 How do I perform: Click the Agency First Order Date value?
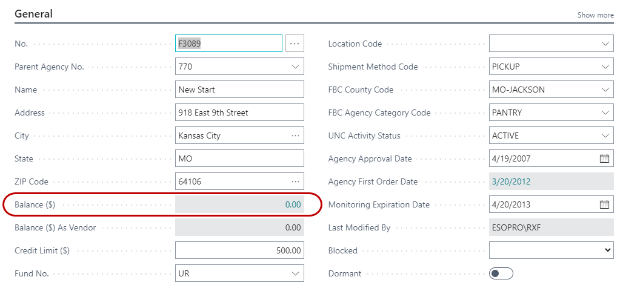tap(511, 181)
